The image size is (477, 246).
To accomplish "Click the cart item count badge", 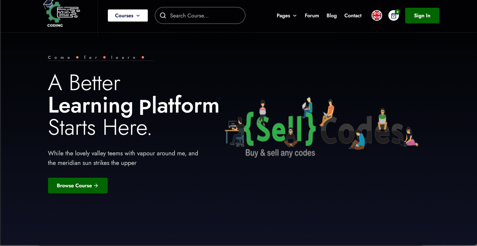I will (397, 12).
